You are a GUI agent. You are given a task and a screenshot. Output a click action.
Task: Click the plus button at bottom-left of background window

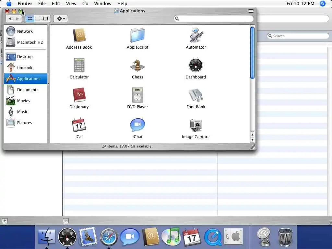click(x=5, y=221)
